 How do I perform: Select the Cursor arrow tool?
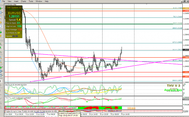tap(1, 81)
